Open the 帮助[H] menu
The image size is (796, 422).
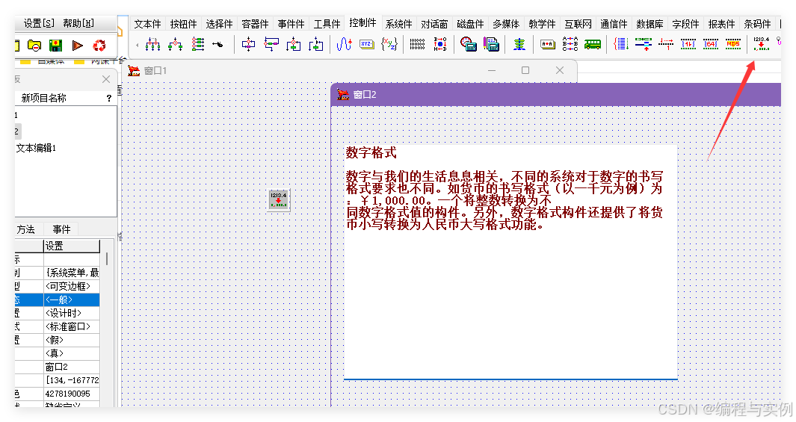coord(78,23)
